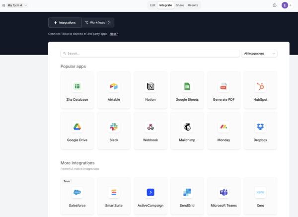The width and height of the screenshot is (298, 217).
Task: Click the Powerful, native integrations subtitle
Action: click(x=80, y=169)
